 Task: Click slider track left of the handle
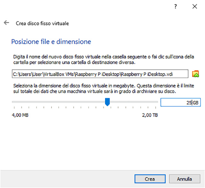tap(58, 102)
